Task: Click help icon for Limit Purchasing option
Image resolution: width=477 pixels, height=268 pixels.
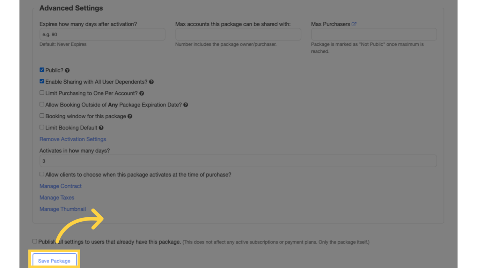Action: (141, 94)
